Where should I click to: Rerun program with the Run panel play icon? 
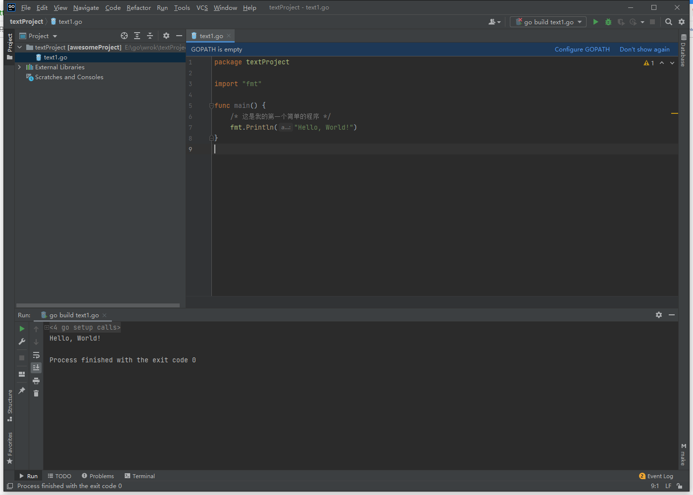pos(22,329)
